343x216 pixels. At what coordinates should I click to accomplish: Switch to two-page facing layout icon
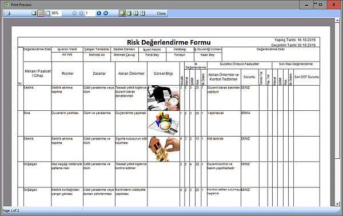click(x=136, y=13)
